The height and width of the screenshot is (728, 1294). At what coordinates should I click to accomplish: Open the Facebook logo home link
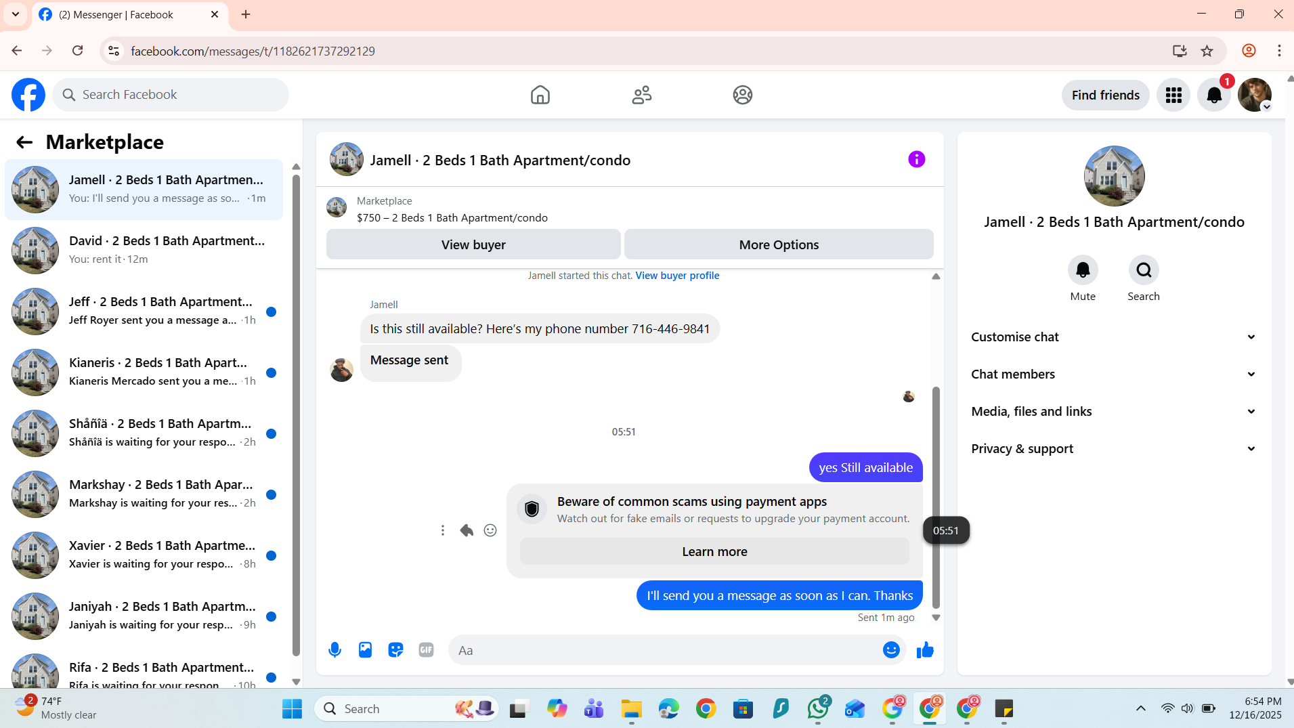pyautogui.click(x=28, y=95)
